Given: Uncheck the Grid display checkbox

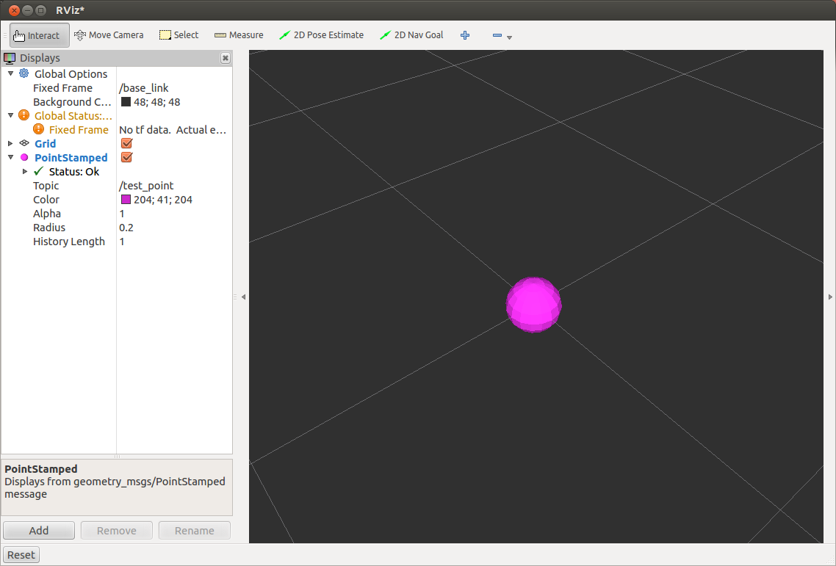Looking at the screenshot, I should point(126,144).
